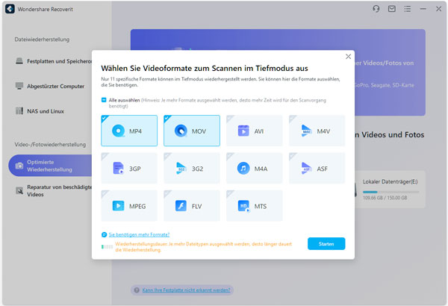The height and width of the screenshot is (306, 448).
Task: Click the MP4 disc icon
Action: (118, 131)
